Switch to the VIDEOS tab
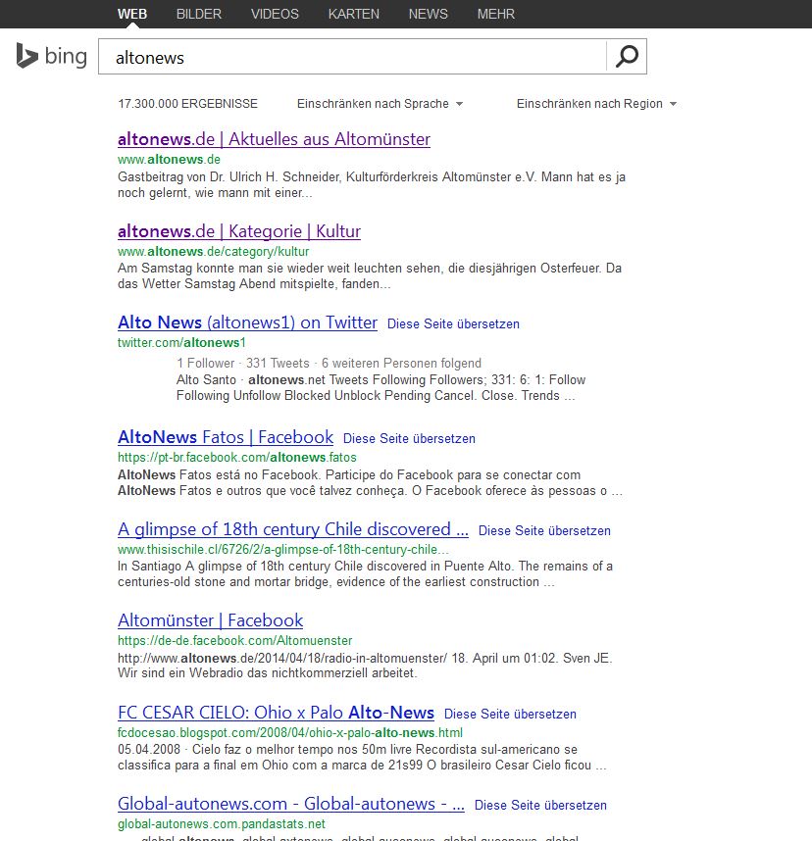The height and width of the screenshot is (841, 812). pyautogui.click(x=275, y=14)
